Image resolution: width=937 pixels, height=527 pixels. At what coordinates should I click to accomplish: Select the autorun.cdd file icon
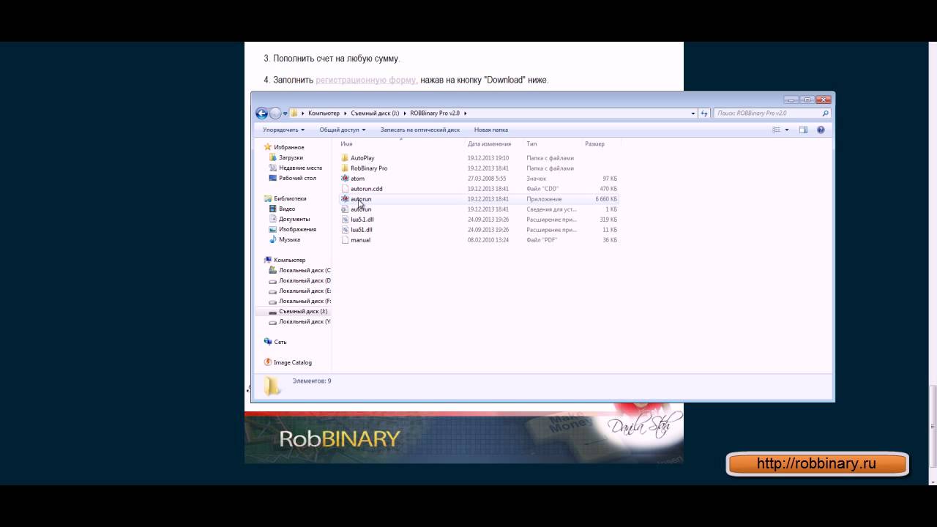pos(345,189)
